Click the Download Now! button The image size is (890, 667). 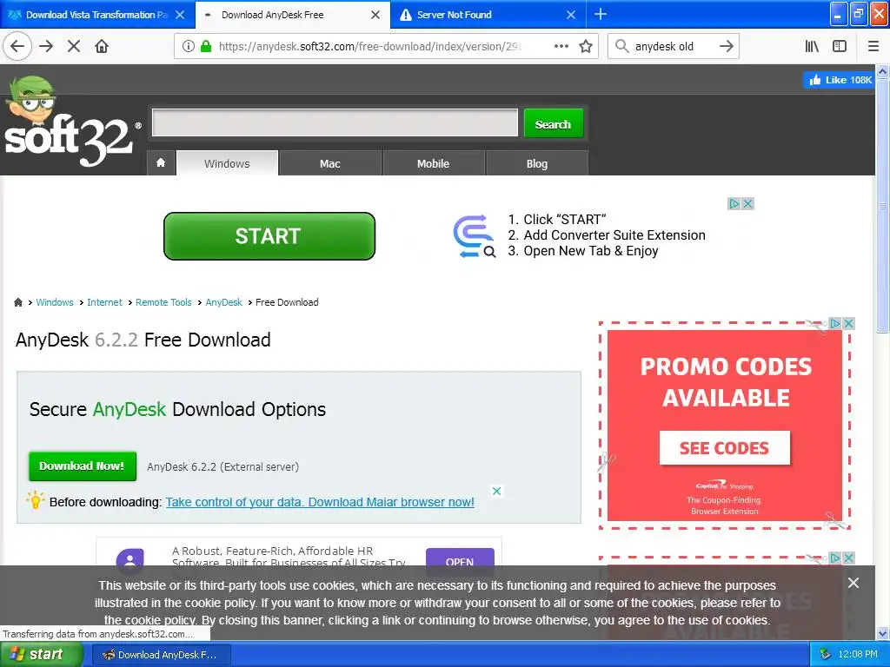[83, 466]
